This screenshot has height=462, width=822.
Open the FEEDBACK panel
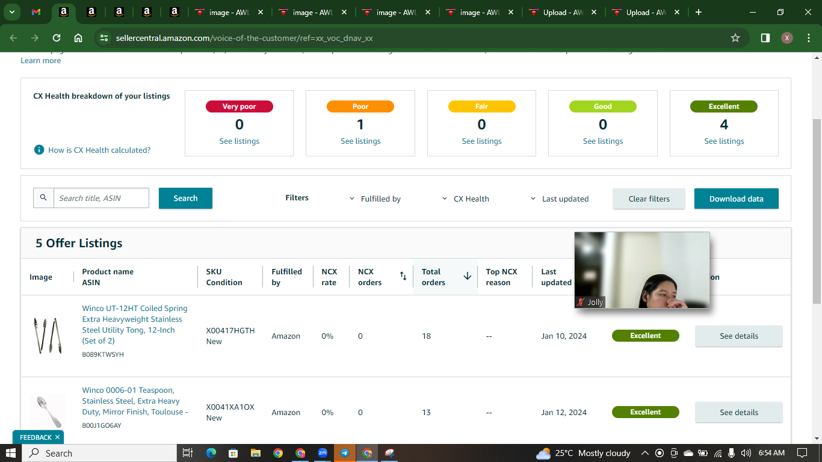click(36, 437)
